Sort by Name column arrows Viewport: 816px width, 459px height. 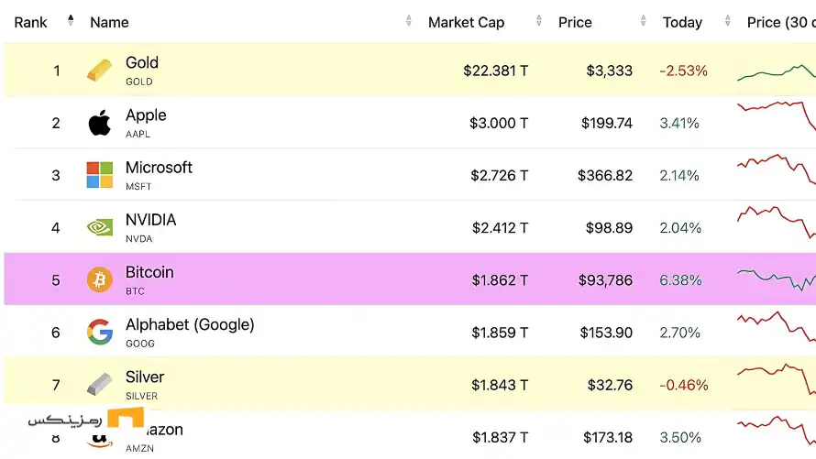coord(409,21)
